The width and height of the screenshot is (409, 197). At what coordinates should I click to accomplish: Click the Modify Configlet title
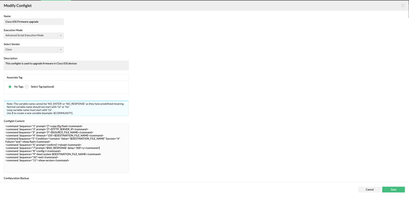pos(18,6)
